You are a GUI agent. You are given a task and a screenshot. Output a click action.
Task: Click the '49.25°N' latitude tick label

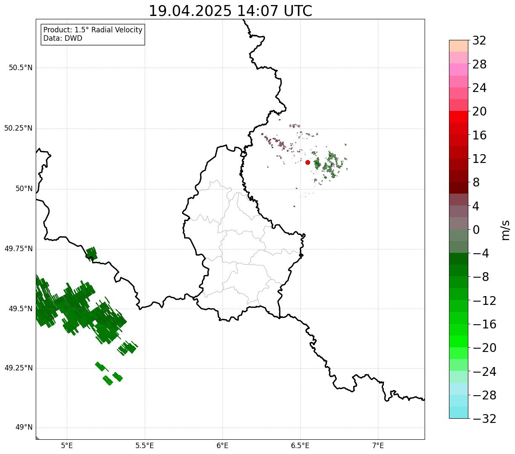(18, 368)
